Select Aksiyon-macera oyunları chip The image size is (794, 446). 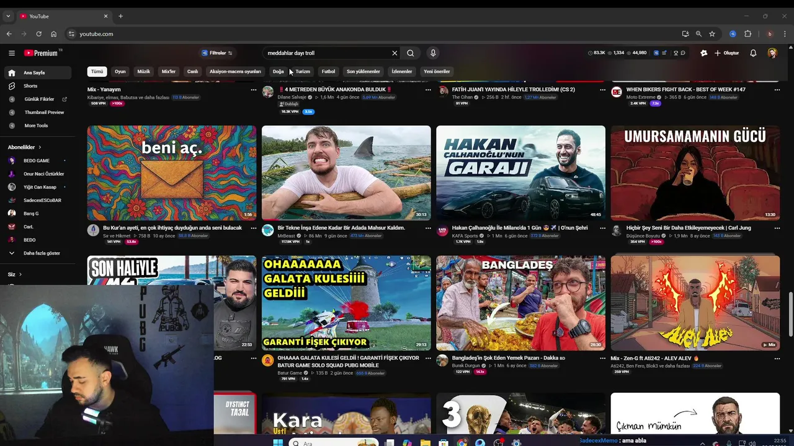235,71
